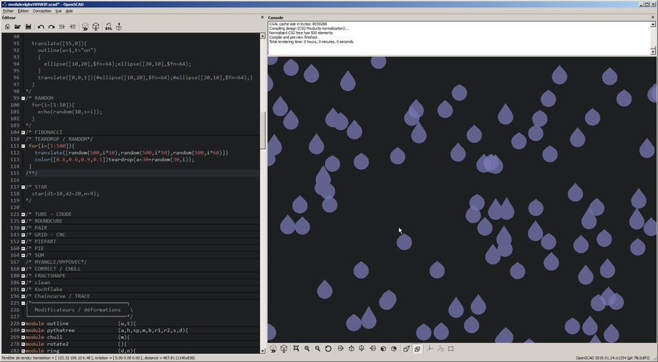Click the Save file icon in editor toolbar
This screenshot has height=362, width=658.
pyautogui.click(x=28, y=27)
